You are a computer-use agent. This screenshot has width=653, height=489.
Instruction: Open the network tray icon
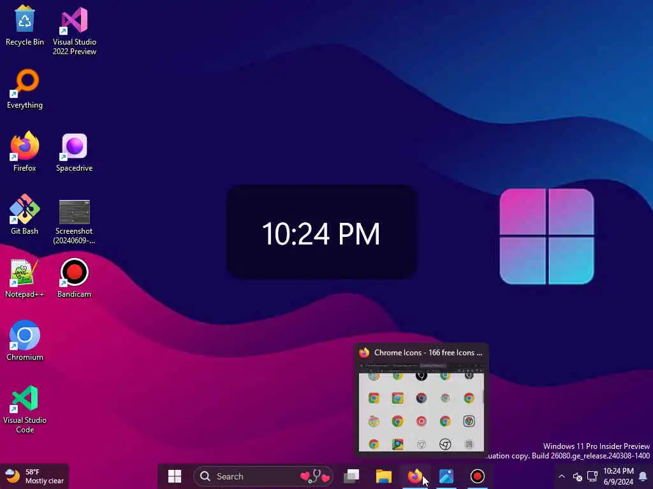592,476
